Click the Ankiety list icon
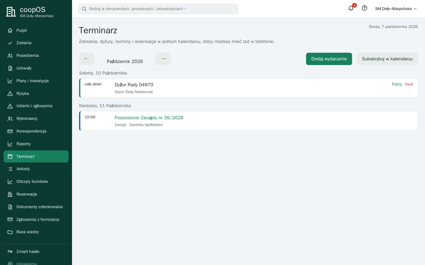Viewport: 425px width, 265px height. click(10, 169)
